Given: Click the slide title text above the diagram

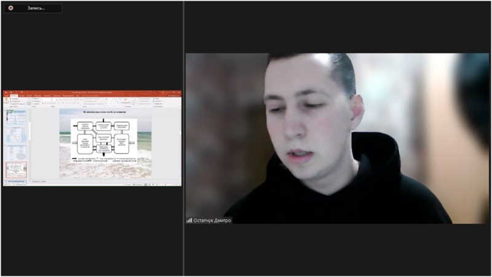Looking at the screenshot, I should coord(105,112).
